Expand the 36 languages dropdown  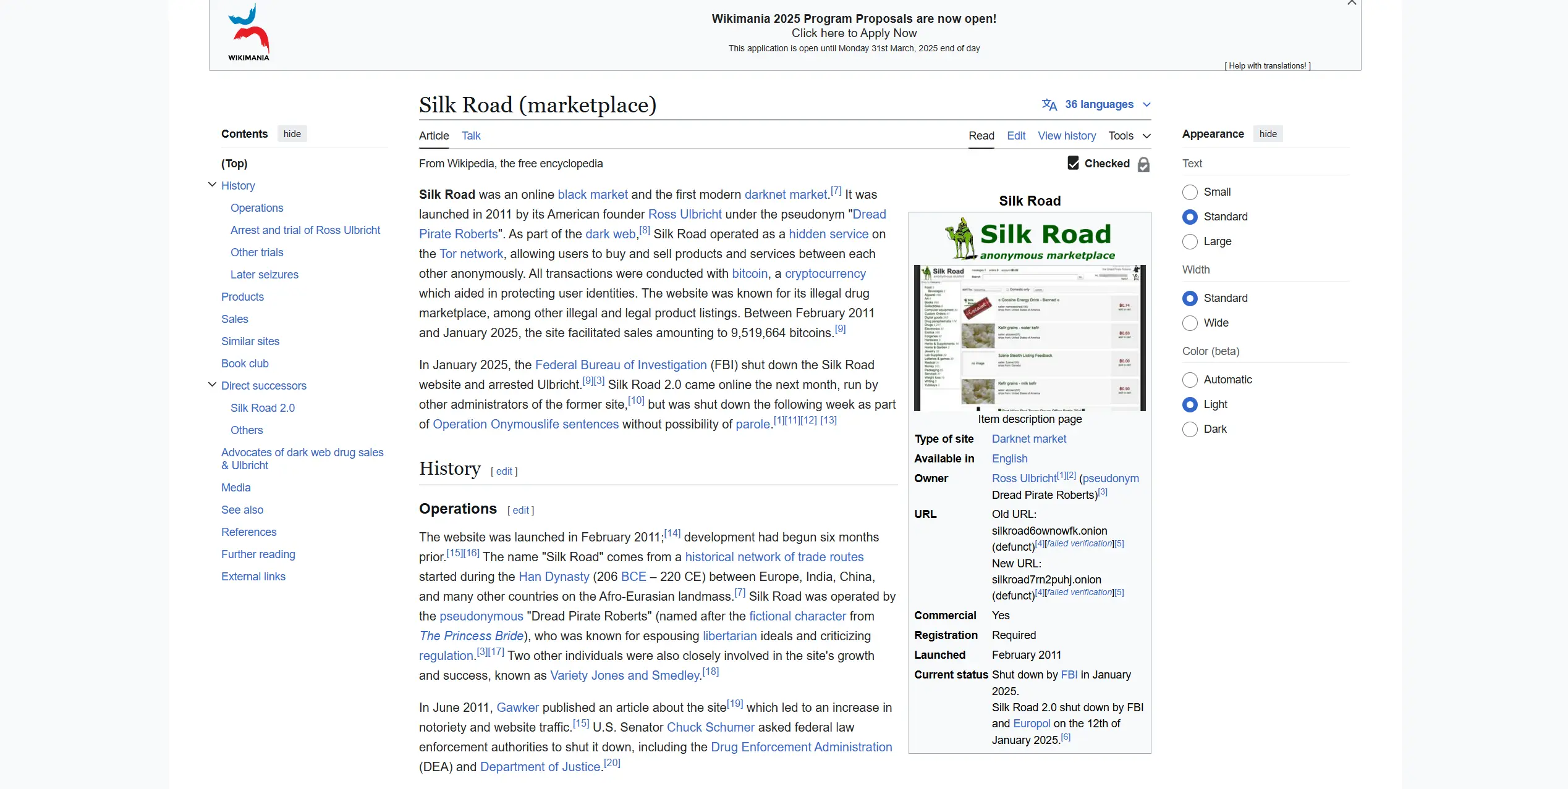point(1098,104)
